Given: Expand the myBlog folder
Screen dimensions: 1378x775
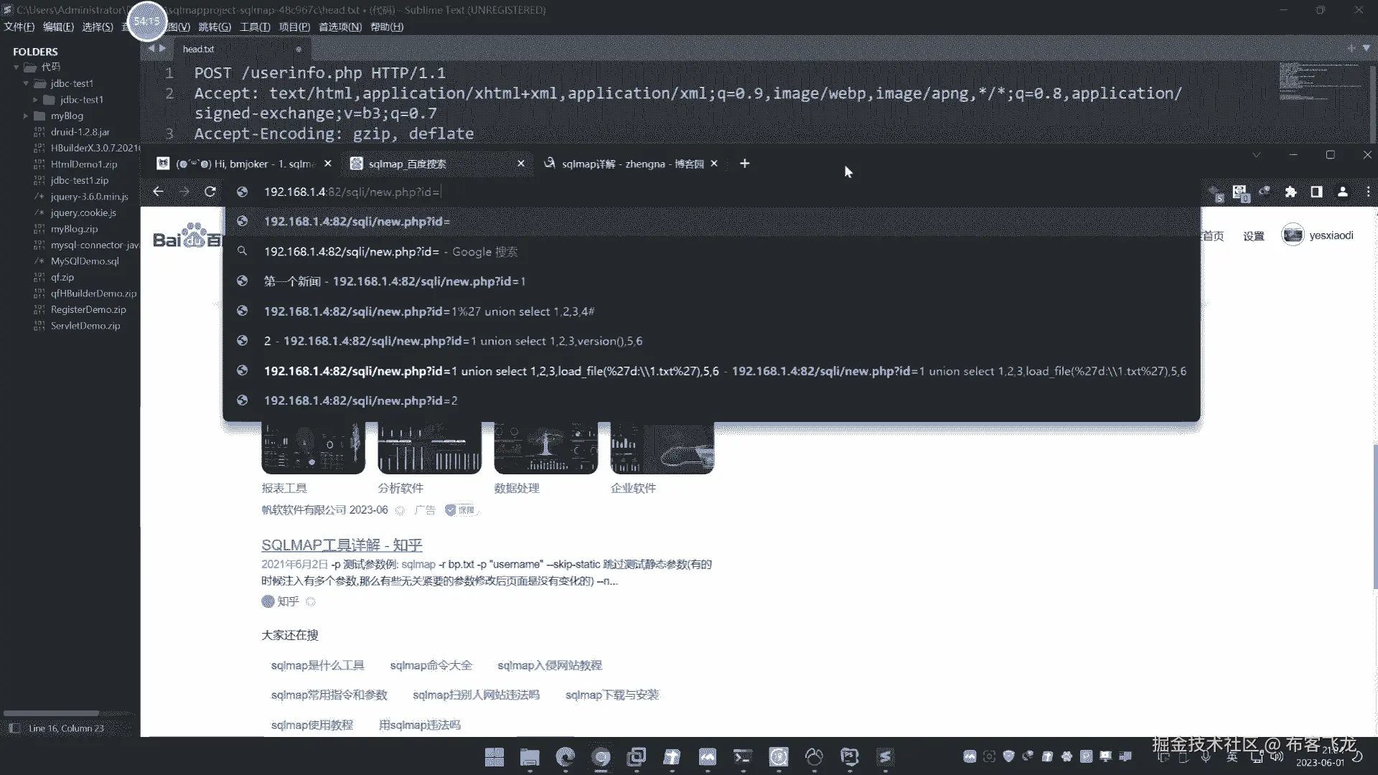Looking at the screenshot, I should [26, 116].
